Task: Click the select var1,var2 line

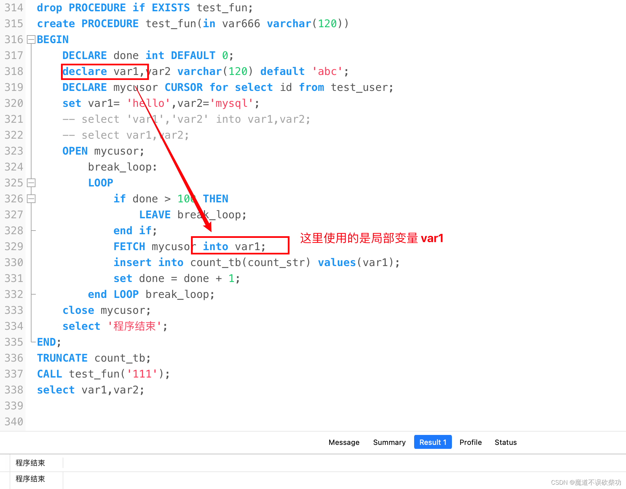Action: 90,389
